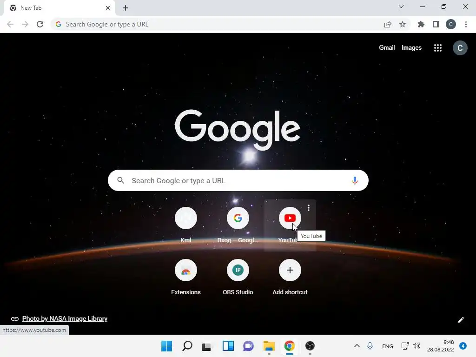Open Windows taskbar search
476x357 pixels.
[x=187, y=346]
